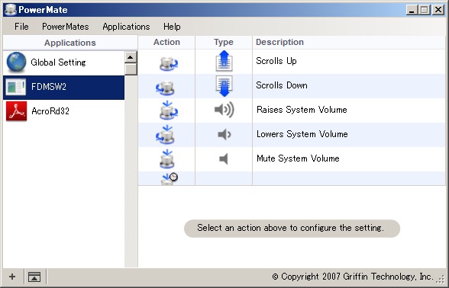Click the Lowers System Volume speaker icon
Viewport: 449px width, 288px height.
224,134
